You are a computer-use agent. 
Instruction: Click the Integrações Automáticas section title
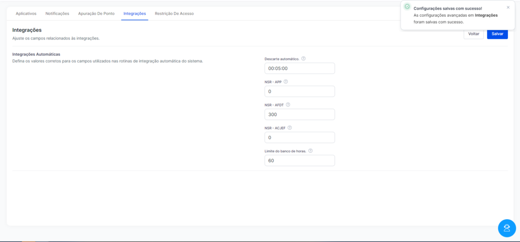pyautogui.click(x=36, y=54)
